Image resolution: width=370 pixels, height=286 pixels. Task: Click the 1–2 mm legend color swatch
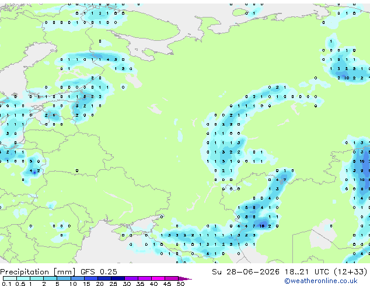[x=37, y=278]
